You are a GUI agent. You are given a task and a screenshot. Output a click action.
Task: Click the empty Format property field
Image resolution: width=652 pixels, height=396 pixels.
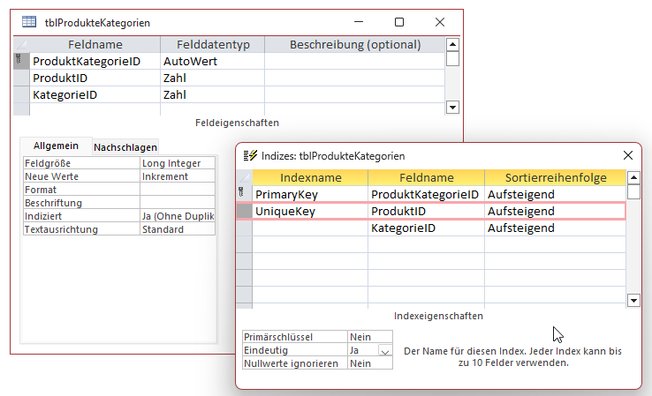(178, 190)
